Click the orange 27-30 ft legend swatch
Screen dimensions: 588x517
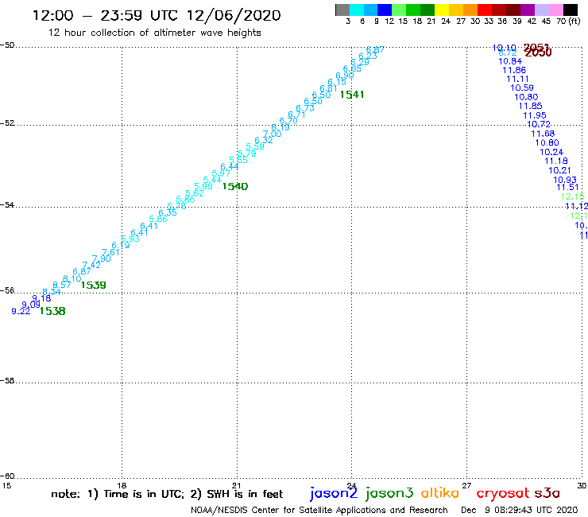pos(470,10)
